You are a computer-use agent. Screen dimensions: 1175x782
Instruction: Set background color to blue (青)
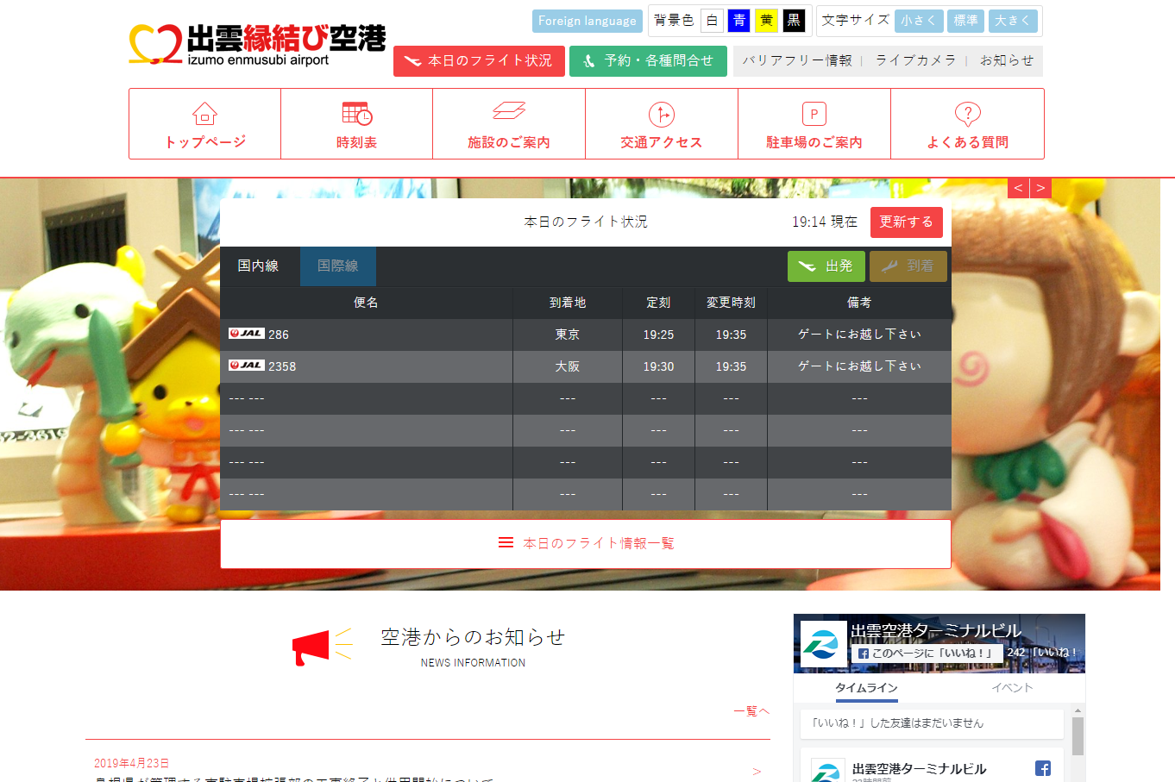[739, 21]
